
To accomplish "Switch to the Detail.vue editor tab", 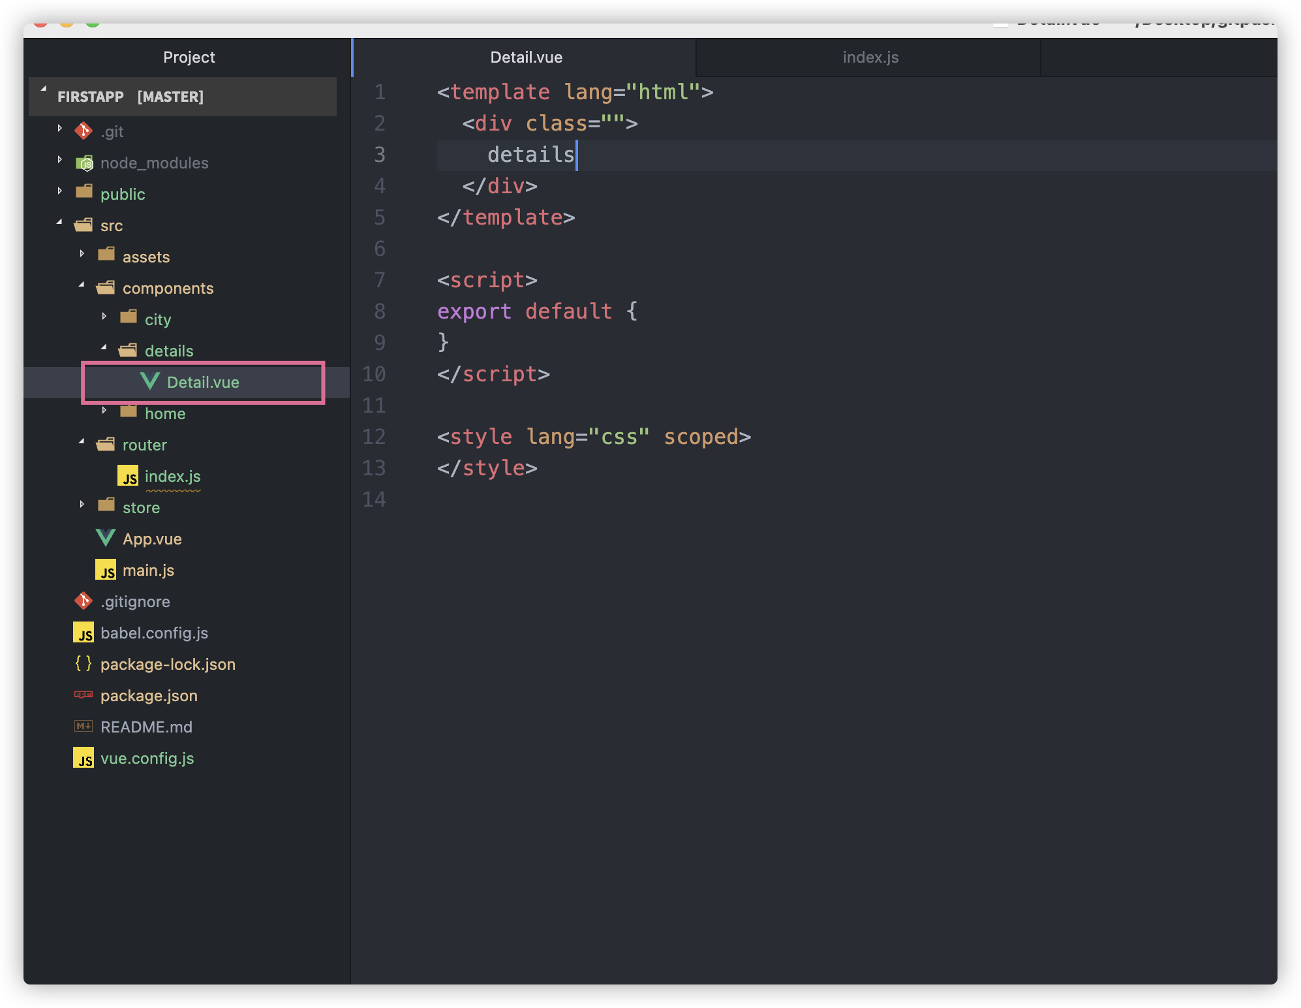I will click(525, 57).
